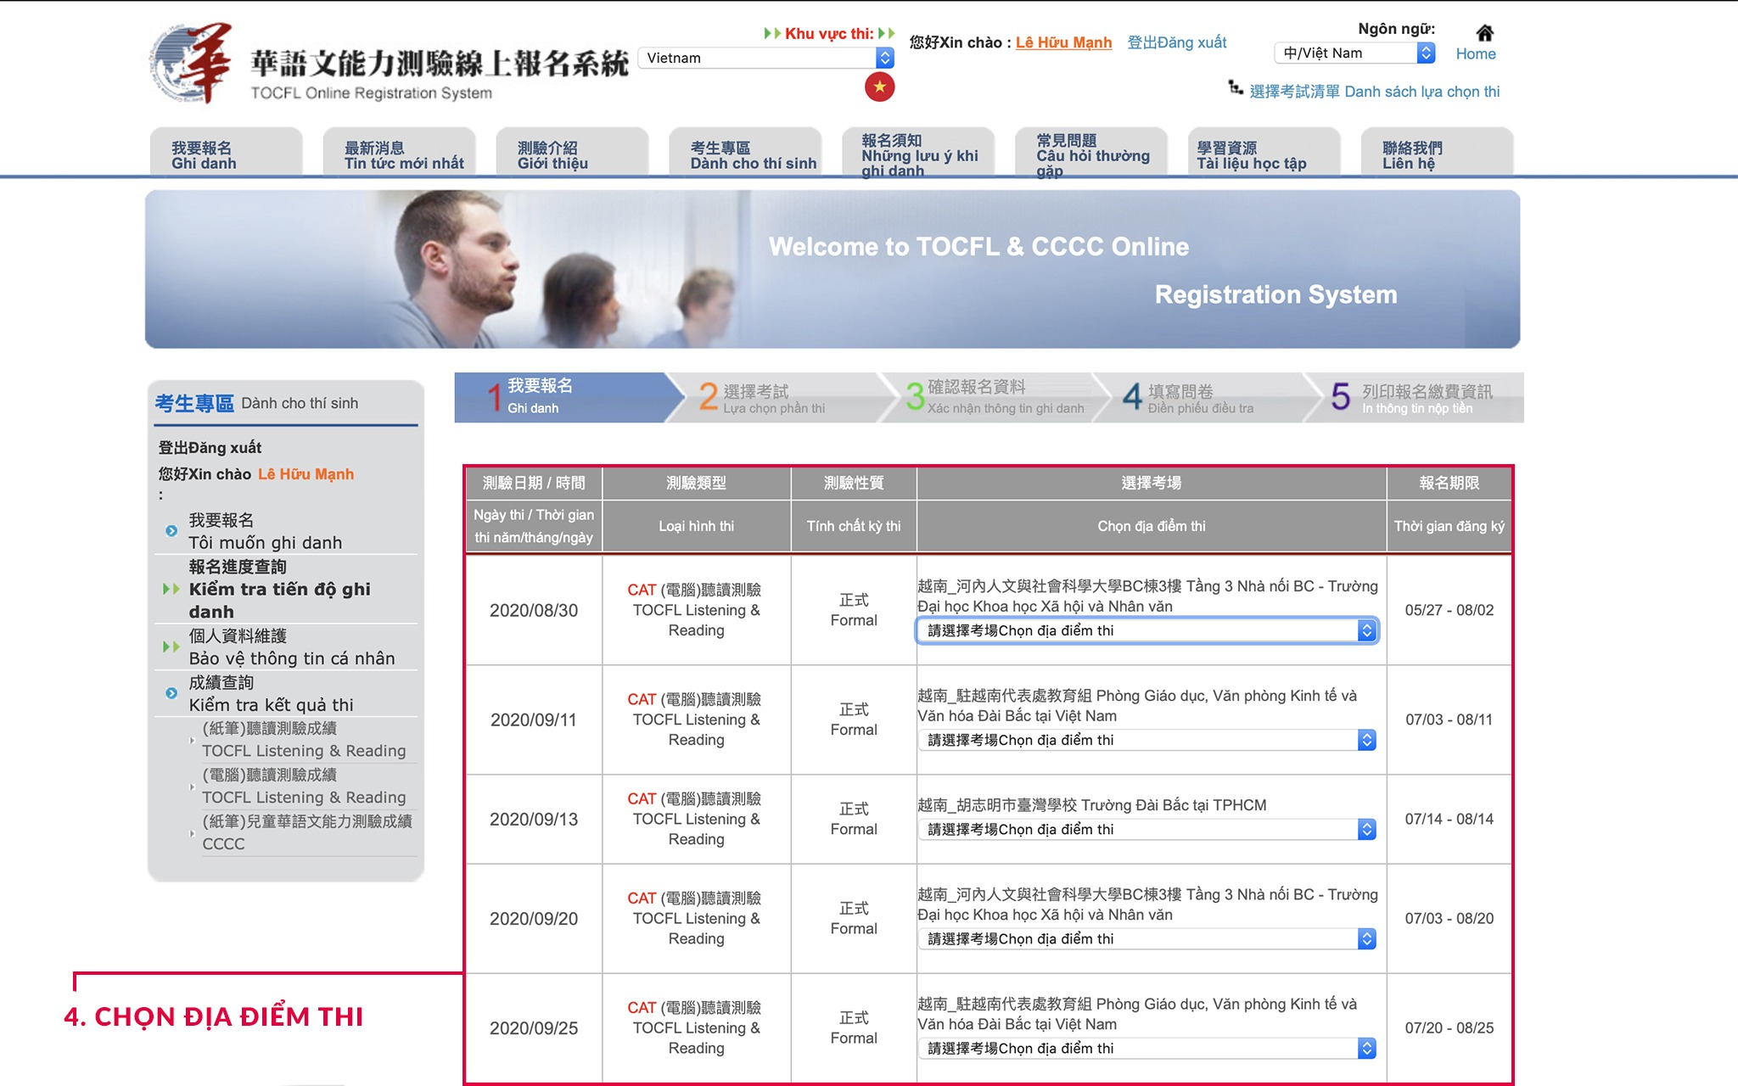Click date cell 2020/09/25
This screenshot has height=1086, width=1738.
point(534,1027)
